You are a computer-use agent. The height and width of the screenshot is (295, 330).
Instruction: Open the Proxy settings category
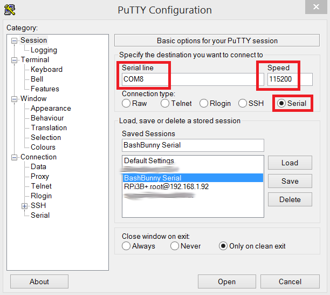click(40, 176)
